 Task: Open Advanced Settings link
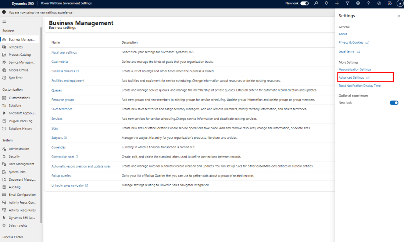coord(351,77)
